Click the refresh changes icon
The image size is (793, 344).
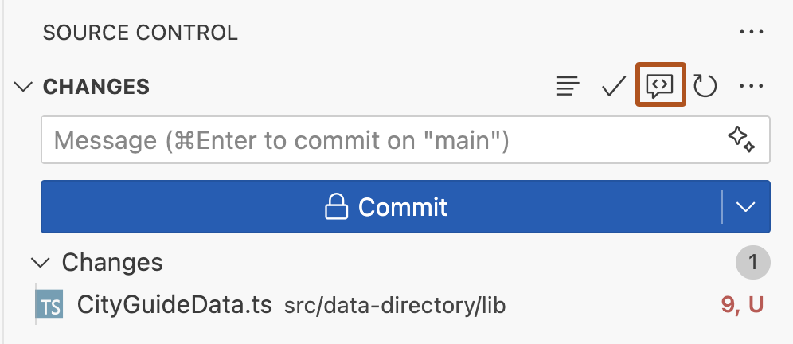tap(705, 86)
